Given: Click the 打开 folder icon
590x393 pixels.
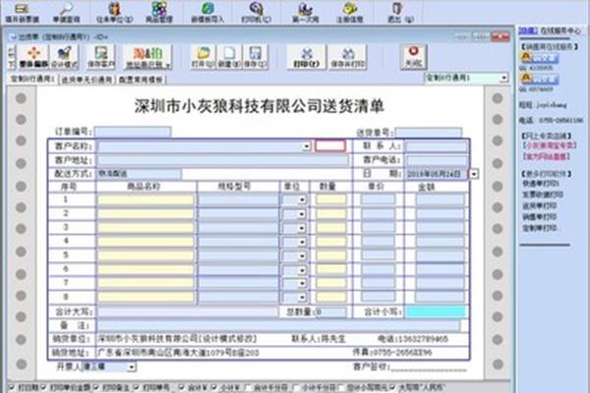Looking at the screenshot, I should [x=204, y=57].
